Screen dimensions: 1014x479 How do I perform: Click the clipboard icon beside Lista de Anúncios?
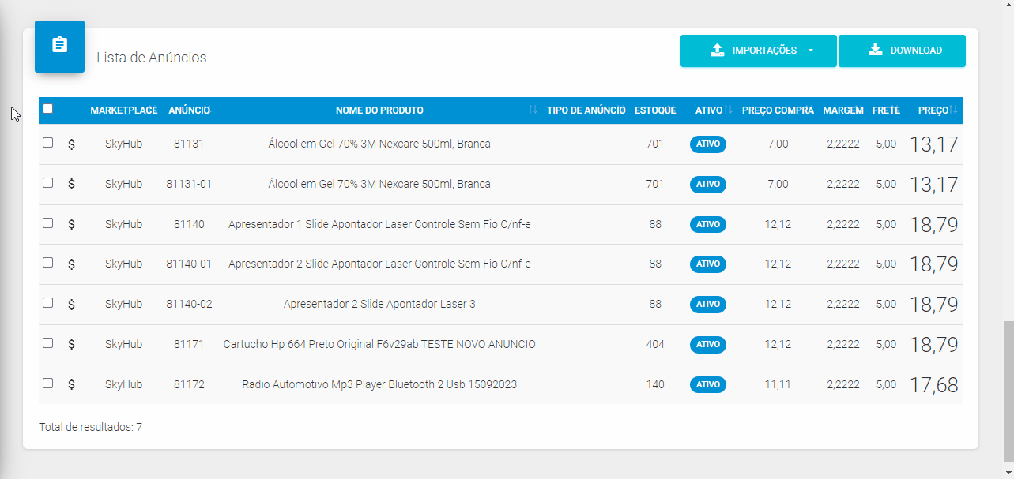tap(60, 46)
